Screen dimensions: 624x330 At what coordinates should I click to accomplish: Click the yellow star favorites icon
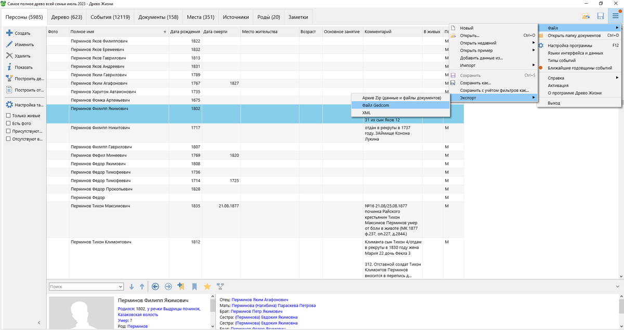tap(207, 286)
